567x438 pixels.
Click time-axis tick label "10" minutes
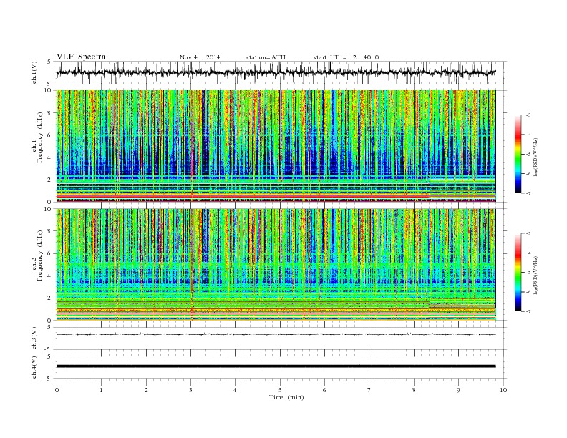pyautogui.click(x=503, y=390)
